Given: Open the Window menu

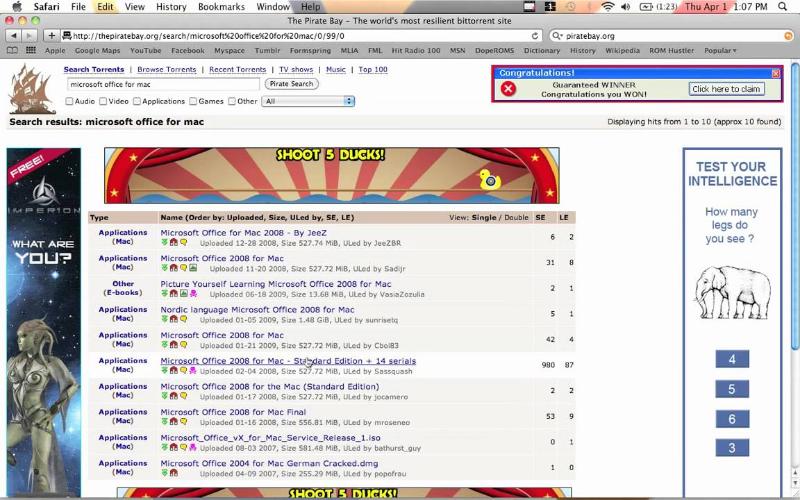Looking at the screenshot, I should (273, 7).
